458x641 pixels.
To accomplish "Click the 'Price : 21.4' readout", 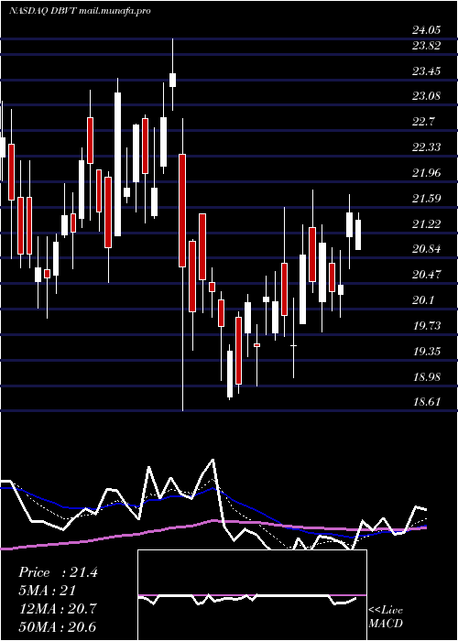I will click(58, 572).
